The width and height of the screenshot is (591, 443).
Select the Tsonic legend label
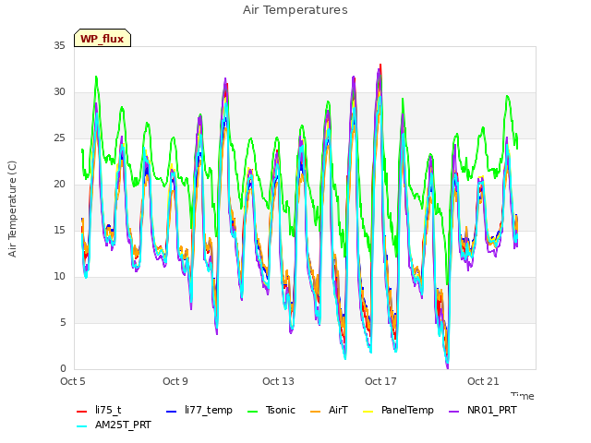(280, 410)
